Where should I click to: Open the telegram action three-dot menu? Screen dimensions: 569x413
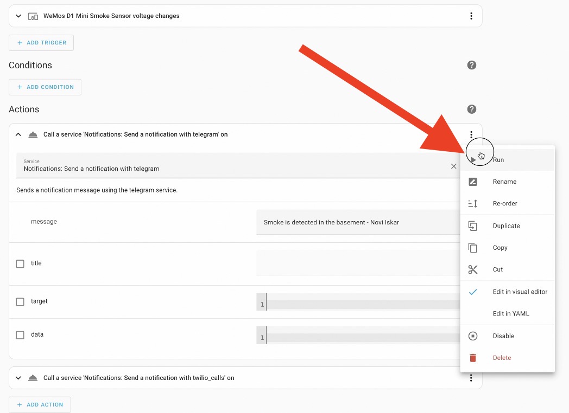pos(471,135)
